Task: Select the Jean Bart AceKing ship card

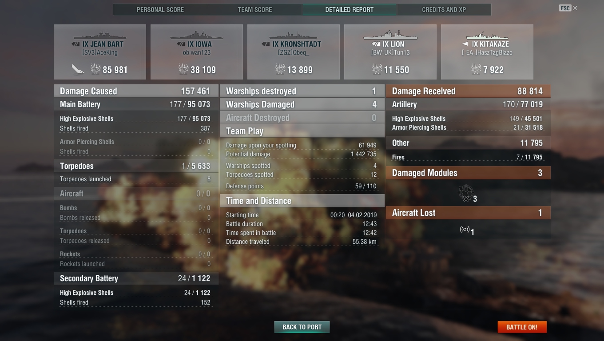Action: click(100, 52)
